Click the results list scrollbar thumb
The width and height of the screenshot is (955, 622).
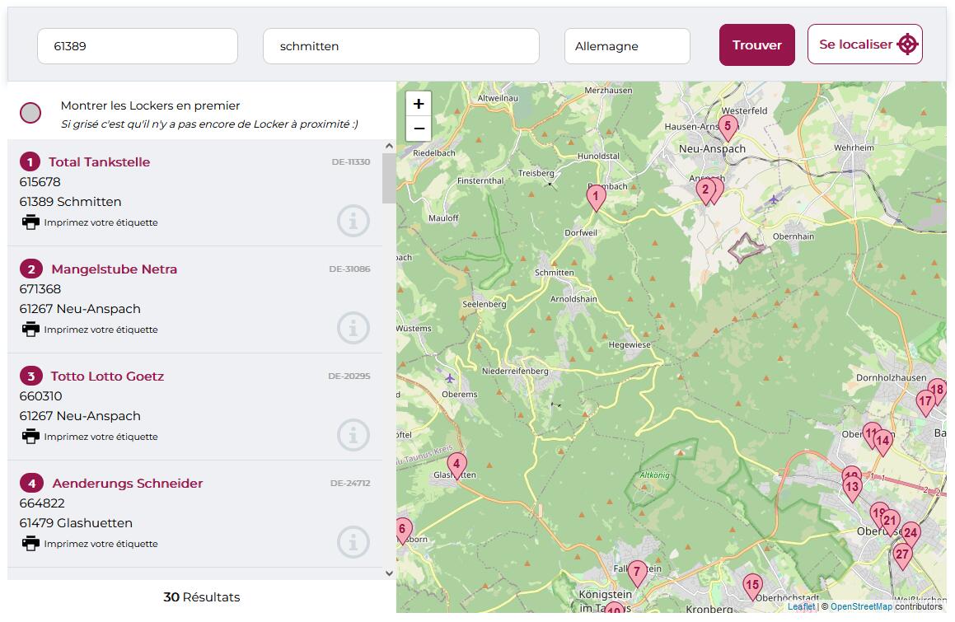[389, 178]
